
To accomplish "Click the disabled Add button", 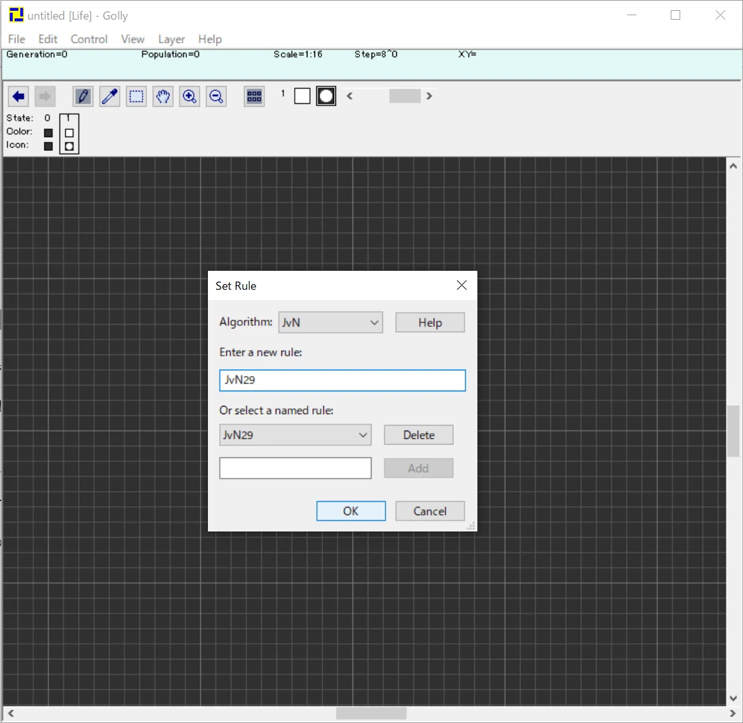I will point(418,468).
